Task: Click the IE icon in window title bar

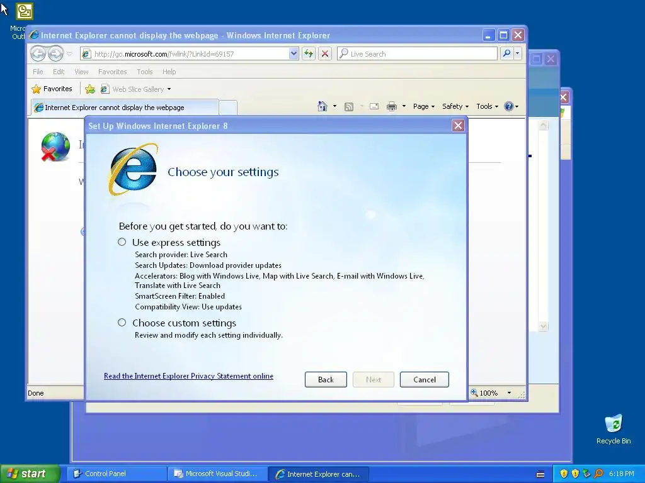Action: (34, 35)
